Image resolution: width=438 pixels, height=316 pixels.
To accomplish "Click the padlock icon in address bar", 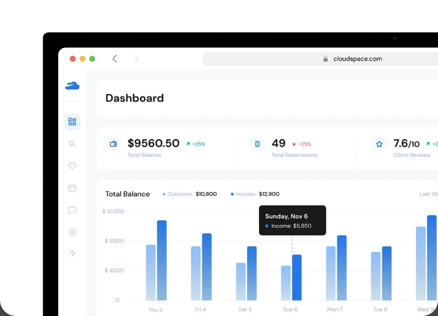I will coord(325,59).
